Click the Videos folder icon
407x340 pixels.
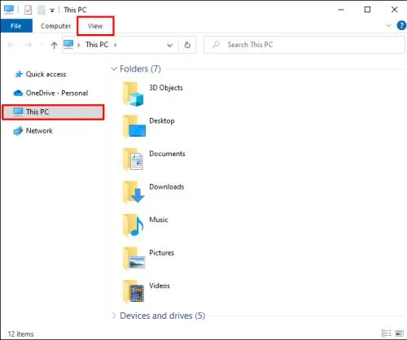133,291
